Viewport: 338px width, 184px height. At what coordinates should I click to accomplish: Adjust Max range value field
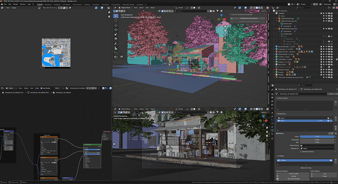click(x=317, y=142)
